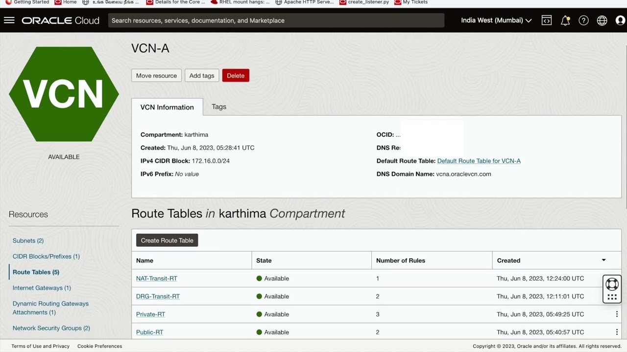Click the VCN-A page title

(x=150, y=48)
